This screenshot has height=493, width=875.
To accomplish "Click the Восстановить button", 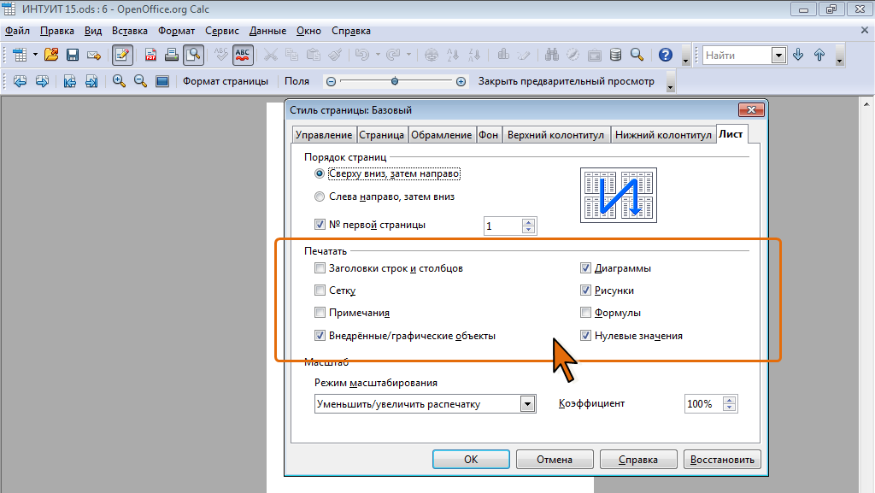I will [x=722, y=460].
